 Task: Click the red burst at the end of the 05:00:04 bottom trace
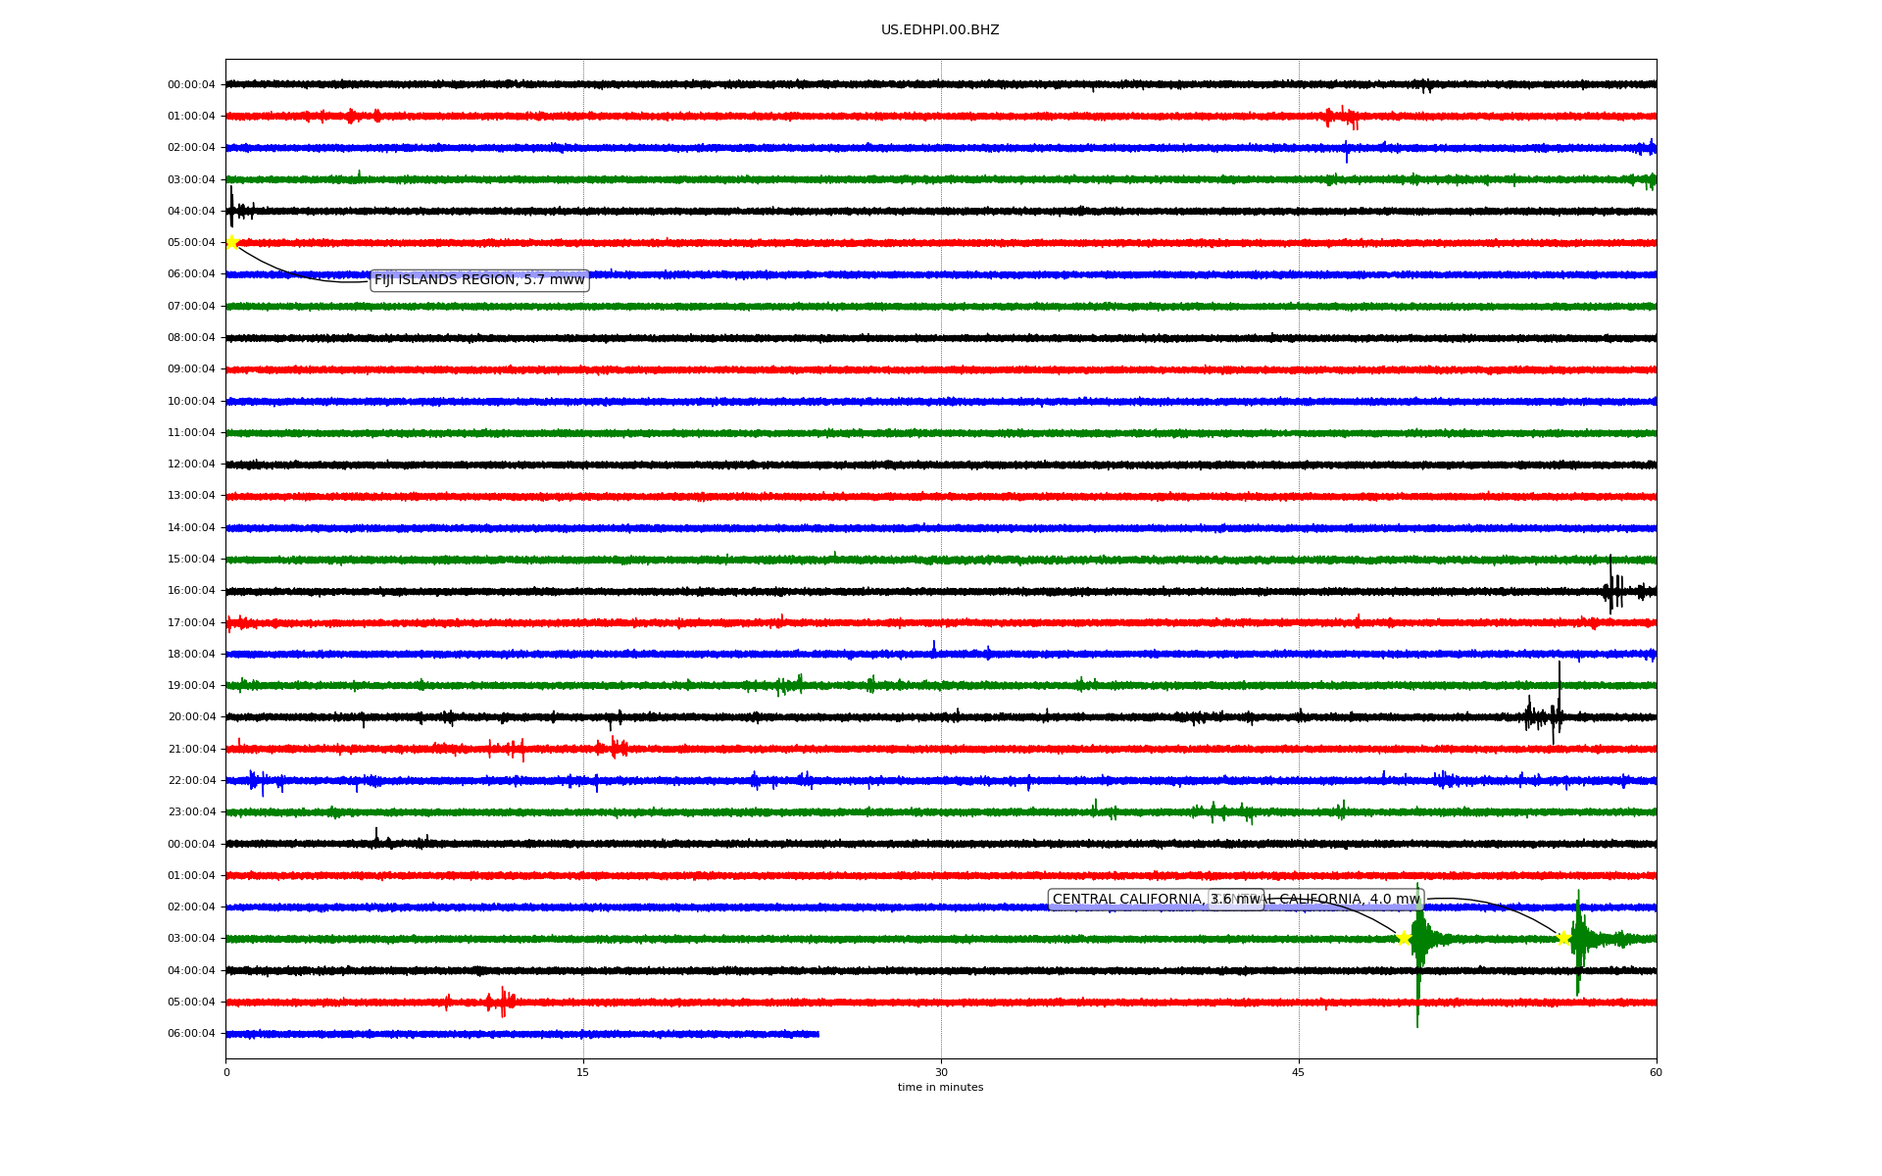click(x=503, y=1002)
